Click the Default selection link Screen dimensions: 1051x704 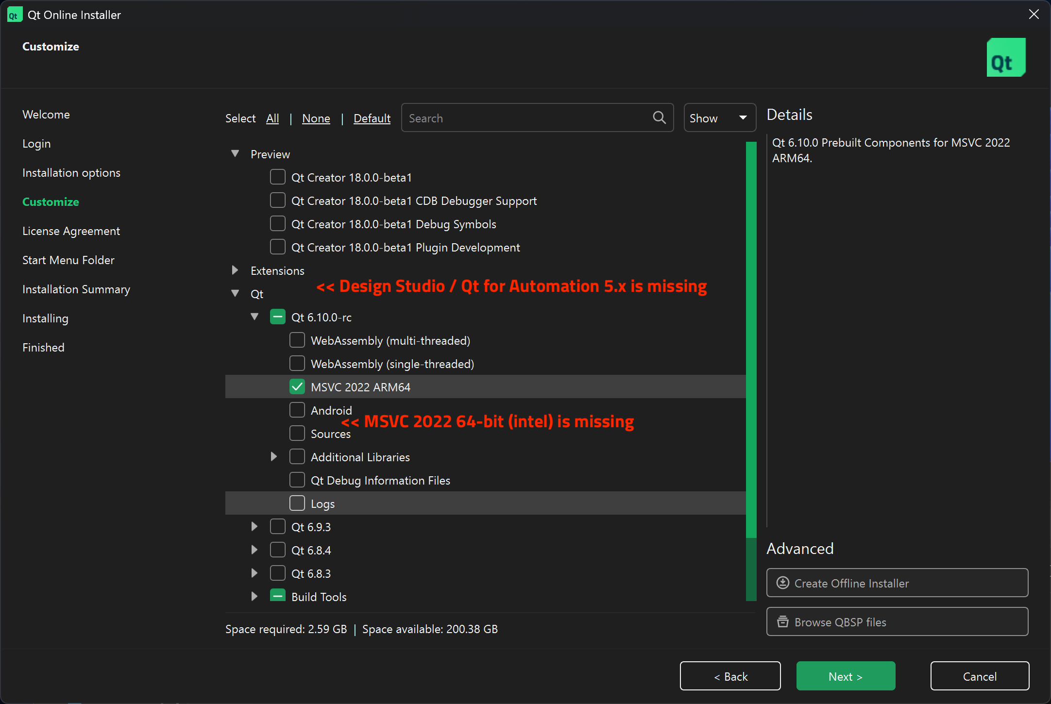click(x=372, y=118)
